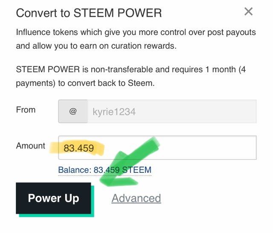Click the word STEEM in balance text
Image resolution: width=273 pixels, height=233 pixels.
(137, 170)
